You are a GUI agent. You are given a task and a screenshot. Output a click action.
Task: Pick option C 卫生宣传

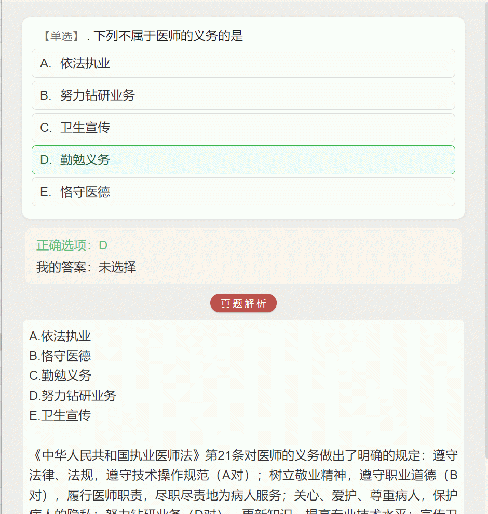[x=243, y=128]
